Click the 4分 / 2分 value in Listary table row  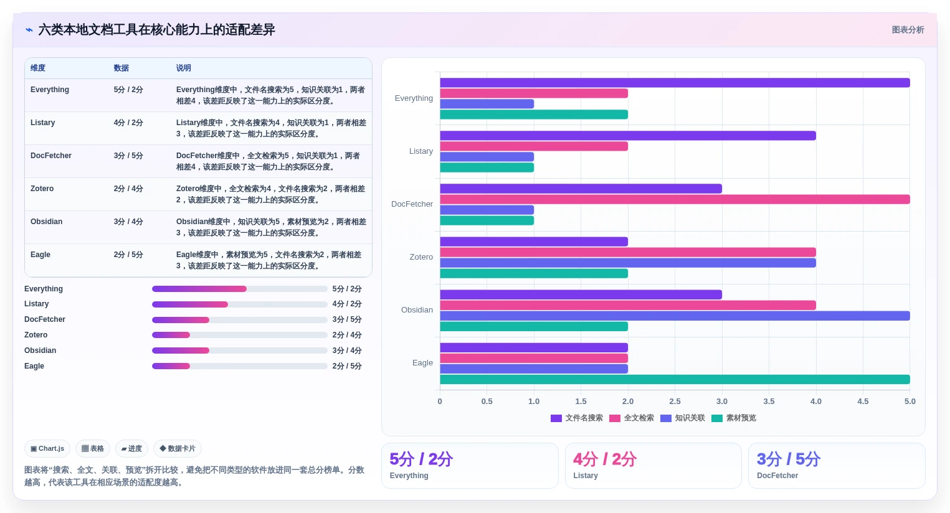coord(128,123)
